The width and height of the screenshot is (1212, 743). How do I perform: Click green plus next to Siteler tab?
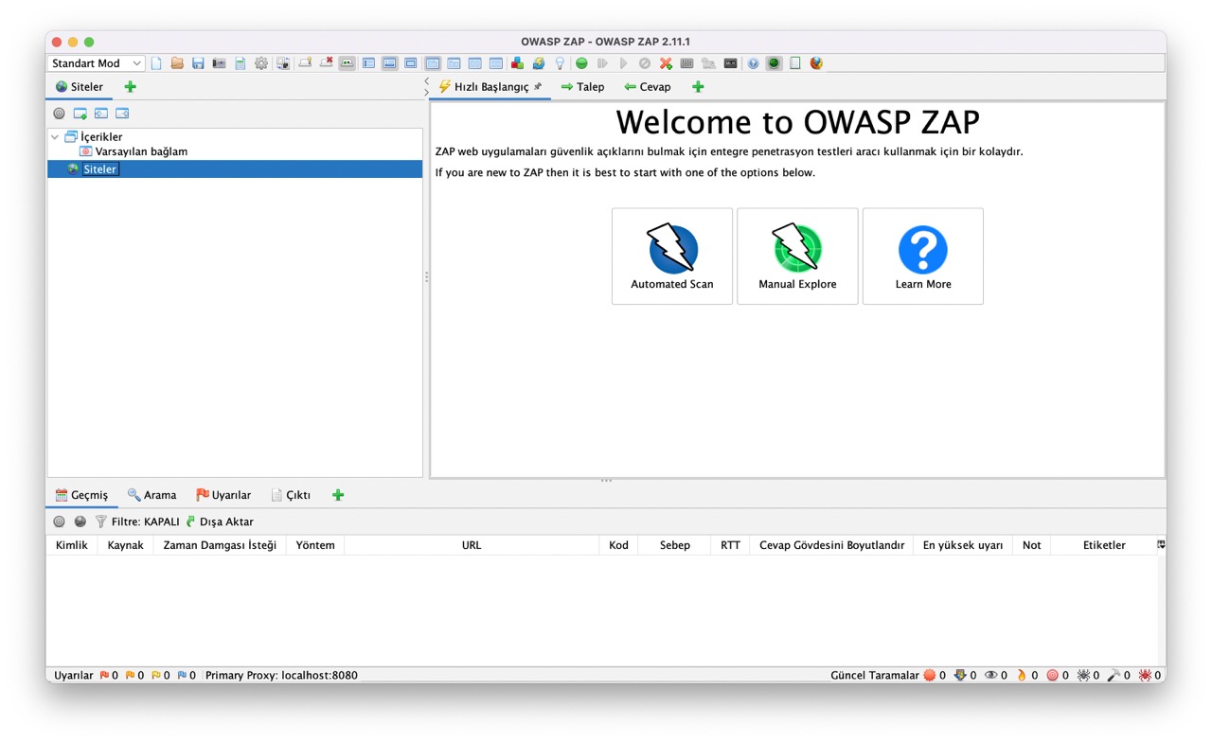pyautogui.click(x=131, y=87)
